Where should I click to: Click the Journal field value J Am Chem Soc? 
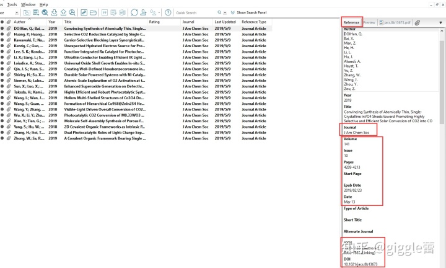pos(356,132)
